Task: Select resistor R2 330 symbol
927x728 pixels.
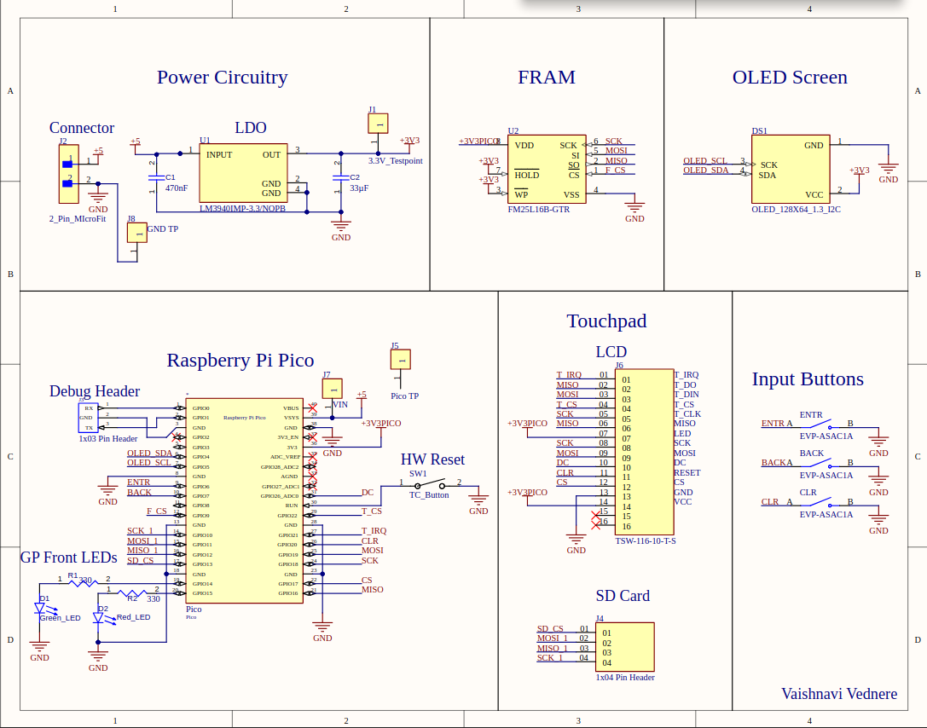Action: (132, 592)
